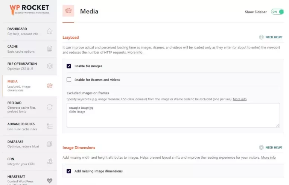Image resolution: width=289 pixels, height=185 pixels.
Task: Uncheck Enable for images checkbox
Action: pyautogui.click(x=69, y=66)
